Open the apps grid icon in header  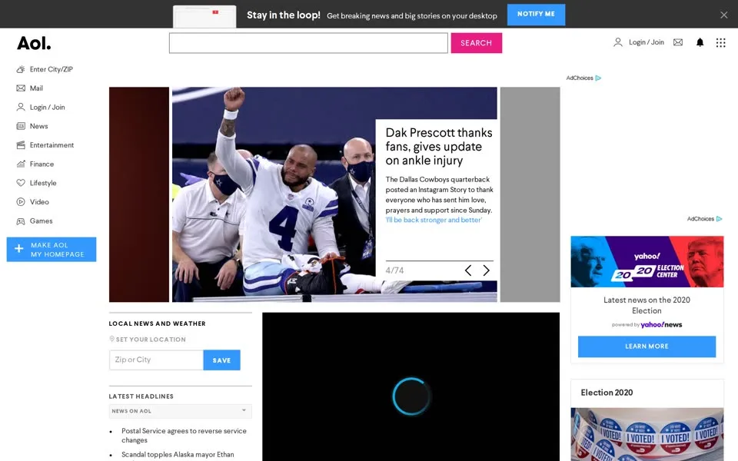click(x=720, y=43)
